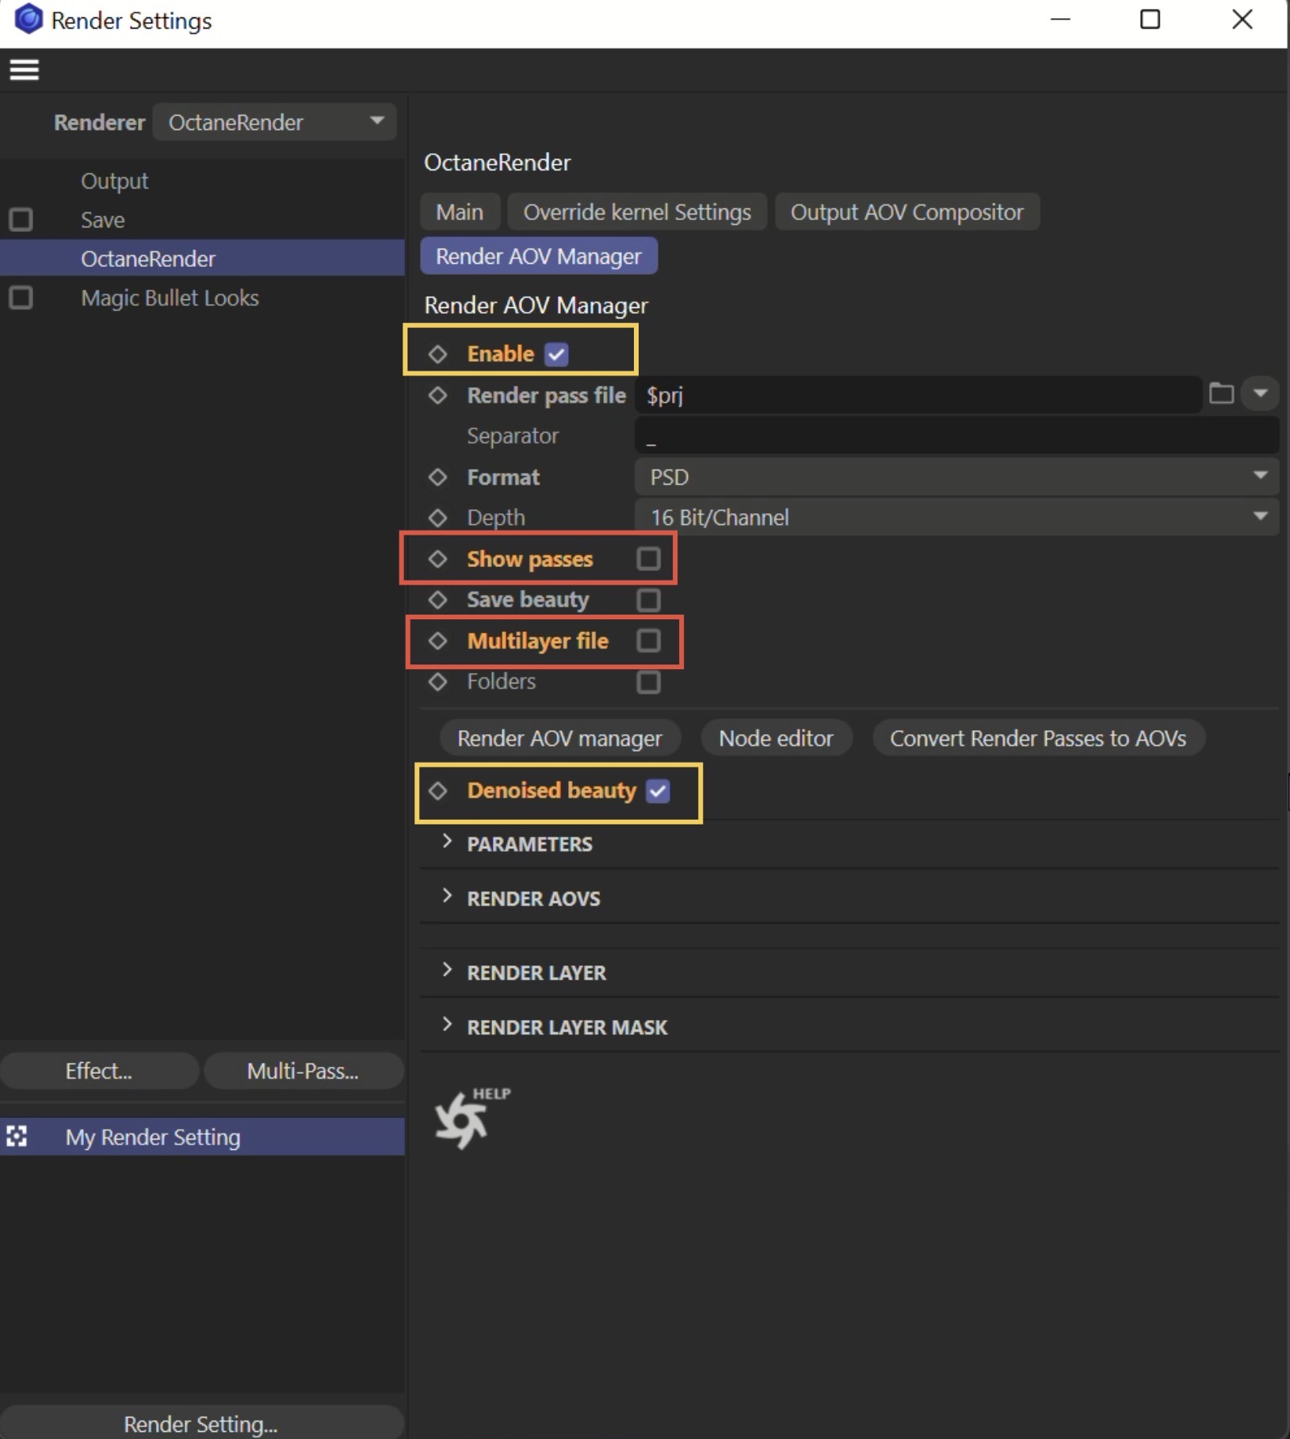Minimize the Render Settings window
The height and width of the screenshot is (1439, 1290).
[1060, 19]
